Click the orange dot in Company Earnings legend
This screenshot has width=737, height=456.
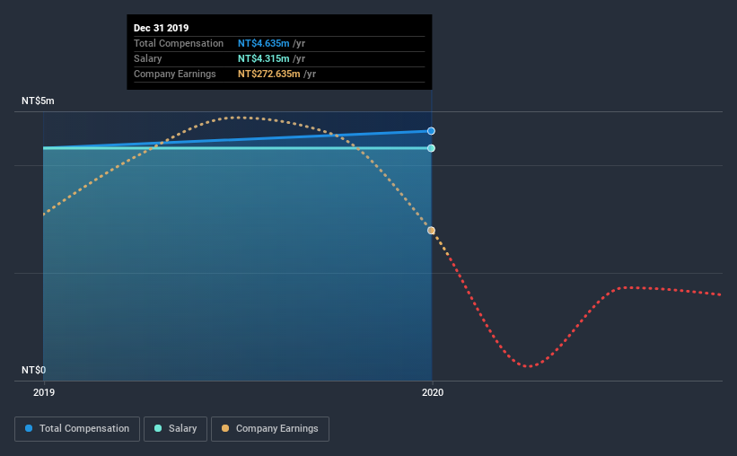pyautogui.click(x=225, y=428)
